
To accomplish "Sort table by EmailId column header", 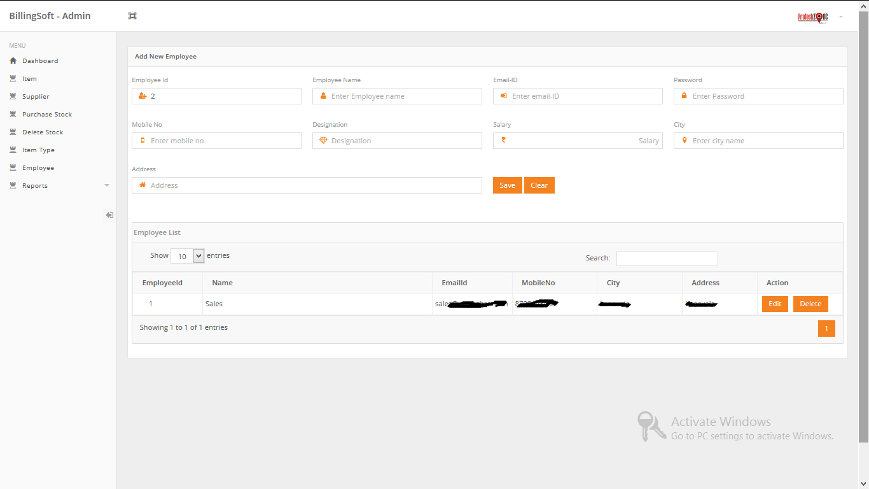I will [x=473, y=283].
